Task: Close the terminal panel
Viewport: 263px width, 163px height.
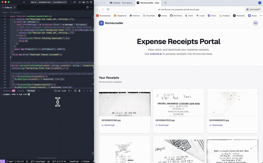Action: pyautogui.click(x=91, y=91)
